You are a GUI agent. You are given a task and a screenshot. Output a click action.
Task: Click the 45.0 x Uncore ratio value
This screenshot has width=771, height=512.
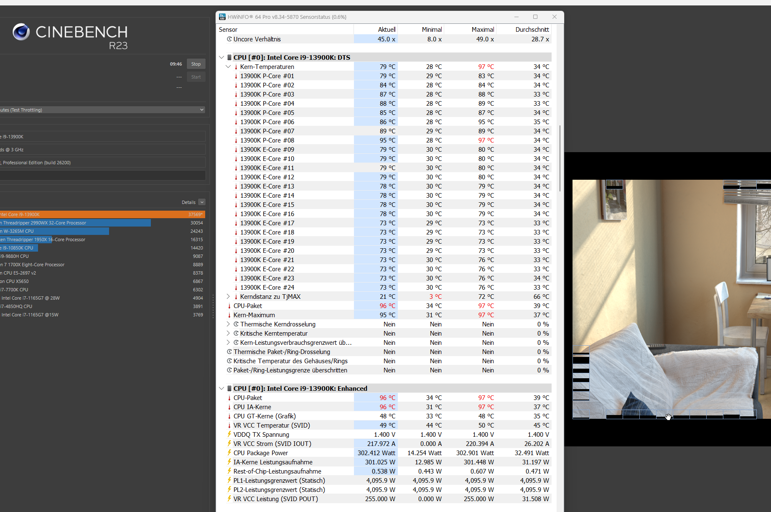coord(387,39)
